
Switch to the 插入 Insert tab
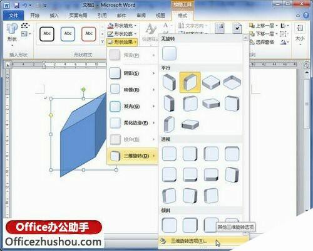tap(54, 16)
